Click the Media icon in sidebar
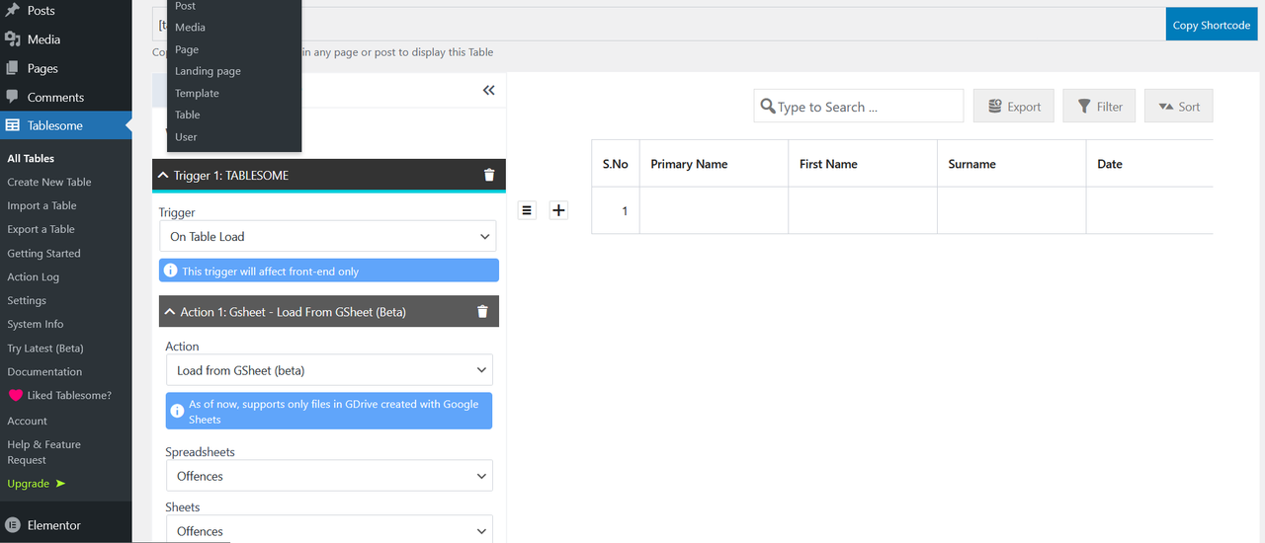This screenshot has height=543, width=1265. (13, 39)
